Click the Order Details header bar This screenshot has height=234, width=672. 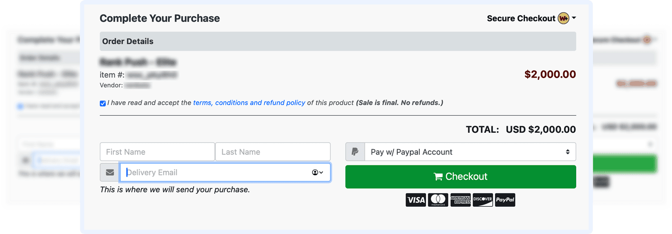coord(337,41)
